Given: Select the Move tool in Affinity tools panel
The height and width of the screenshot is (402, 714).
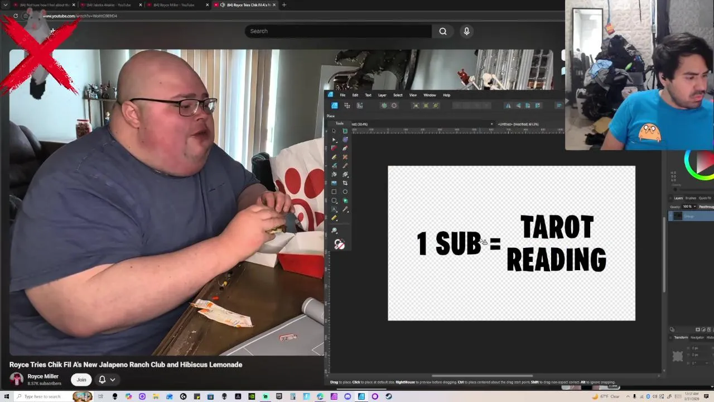Looking at the screenshot, I should click(334, 131).
